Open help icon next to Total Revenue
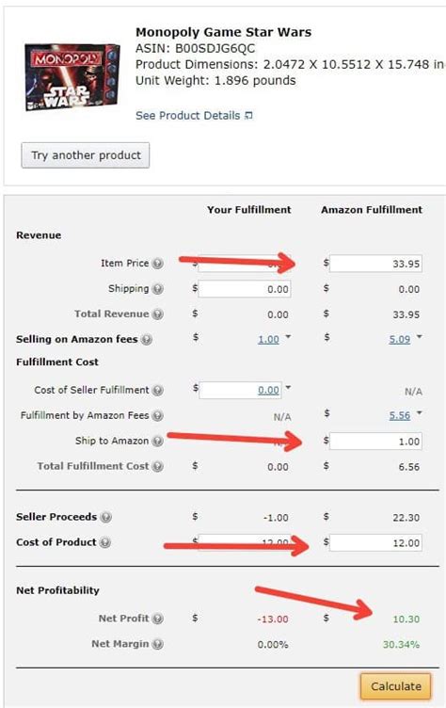The height and width of the screenshot is (708, 446). coord(157,314)
